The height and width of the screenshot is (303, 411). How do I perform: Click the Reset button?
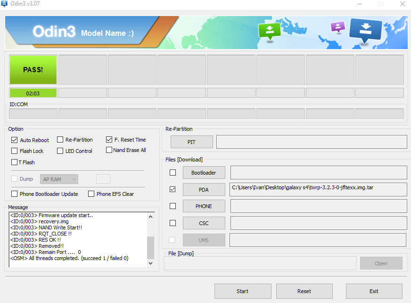304,291
